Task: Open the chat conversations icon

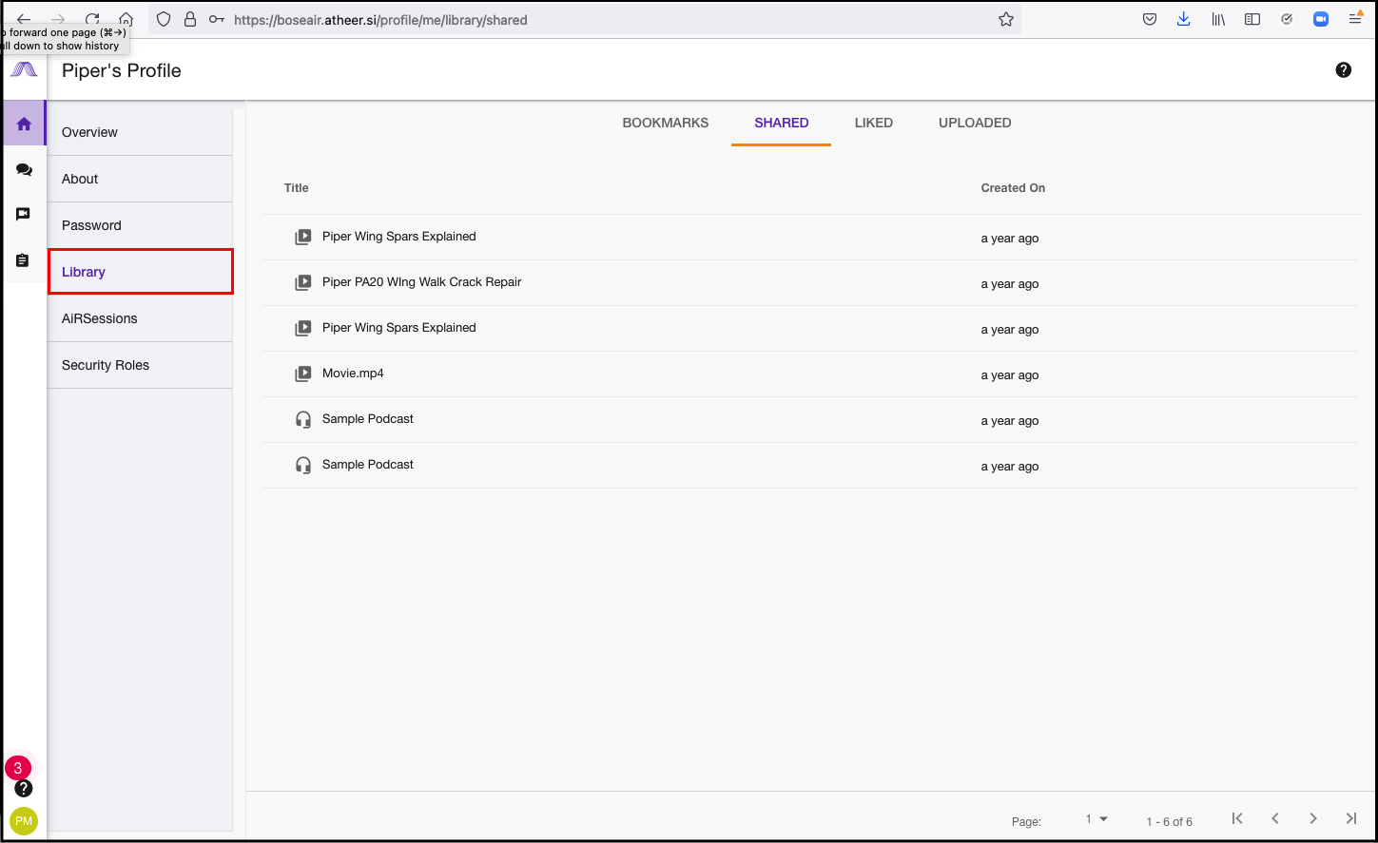Action: pos(24,170)
